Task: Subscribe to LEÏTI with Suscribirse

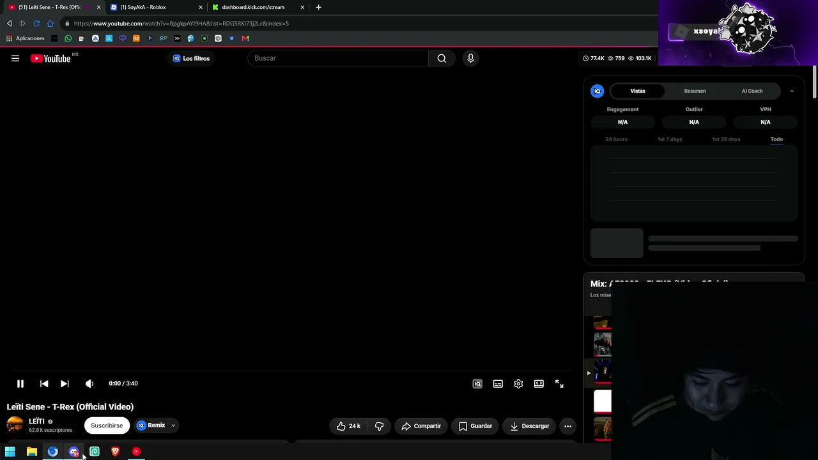Action: 107,425
